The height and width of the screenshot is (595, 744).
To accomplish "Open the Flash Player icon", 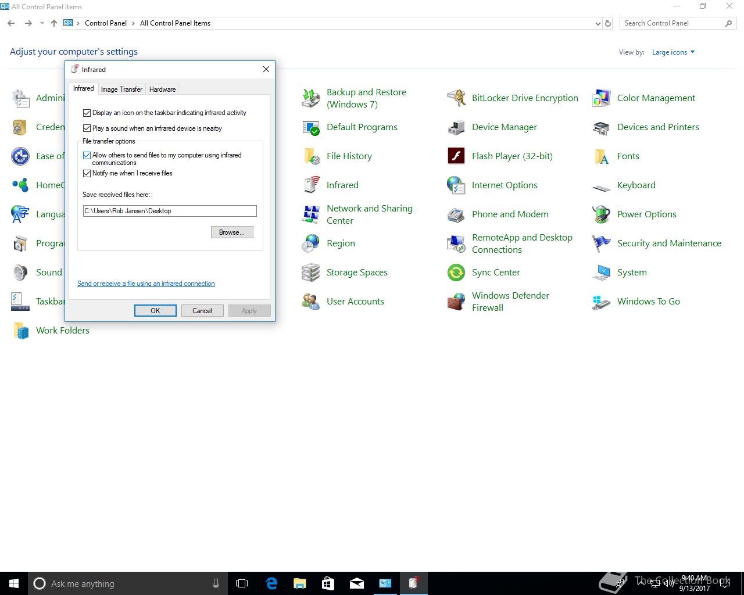I will [456, 156].
